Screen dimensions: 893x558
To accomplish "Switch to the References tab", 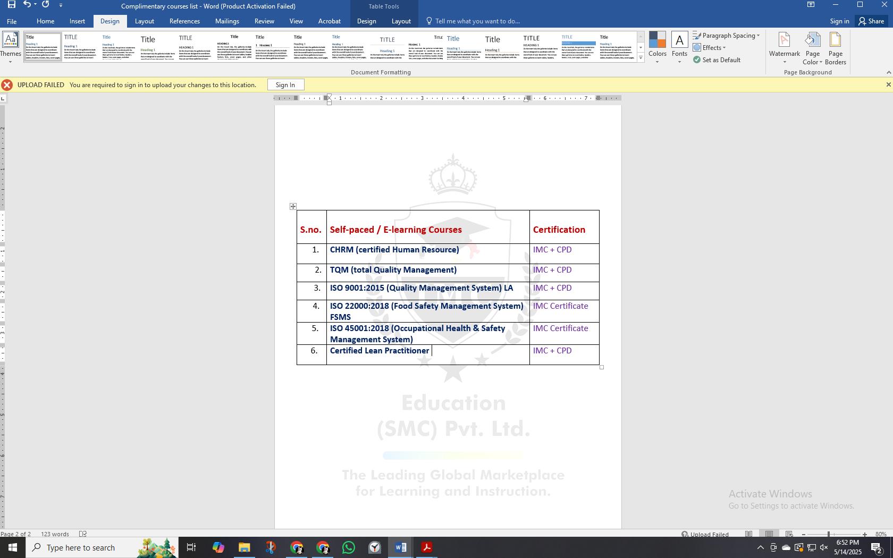I will [184, 21].
